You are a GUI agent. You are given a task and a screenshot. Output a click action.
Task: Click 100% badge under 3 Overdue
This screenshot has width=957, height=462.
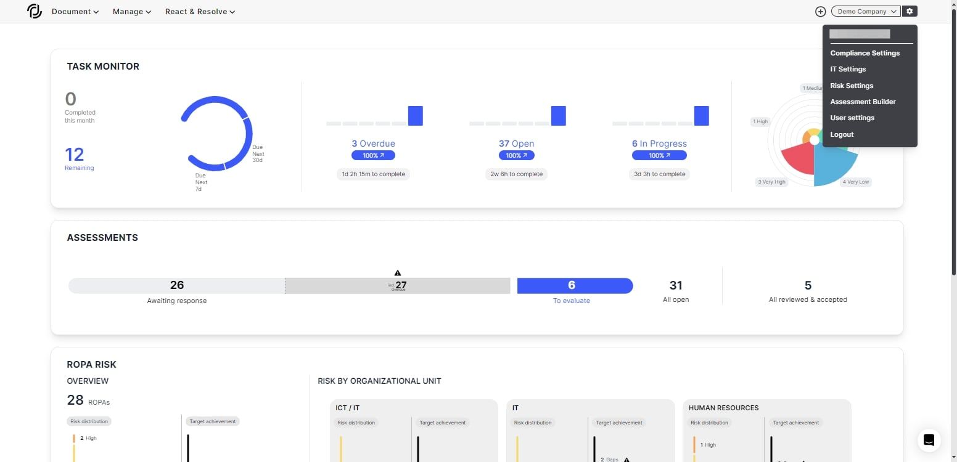coord(373,155)
